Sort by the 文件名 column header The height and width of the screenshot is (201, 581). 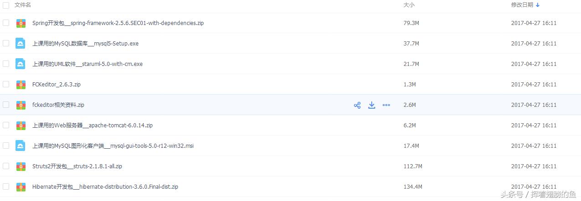coord(23,5)
